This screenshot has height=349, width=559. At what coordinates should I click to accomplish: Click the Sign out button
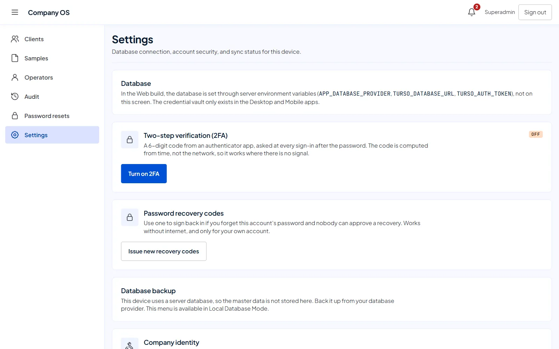[x=535, y=12]
